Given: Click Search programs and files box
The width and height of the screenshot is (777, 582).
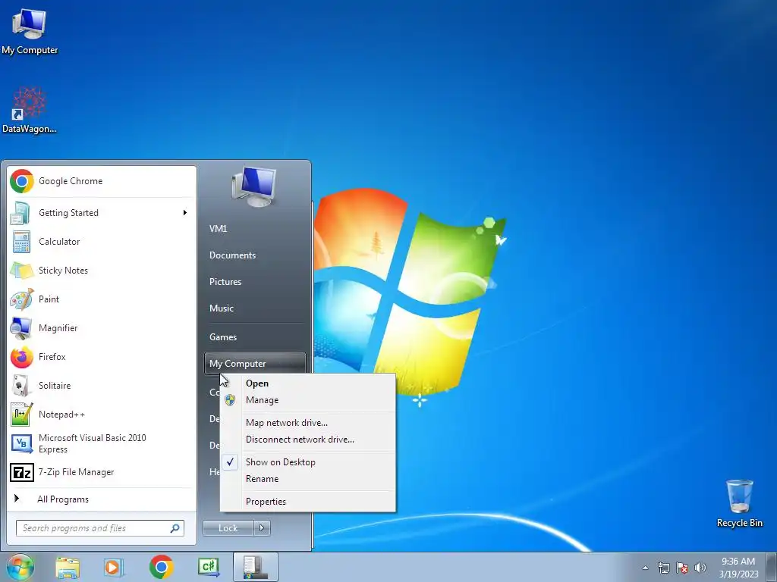Looking at the screenshot, I should pyautogui.click(x=100, y=528).
